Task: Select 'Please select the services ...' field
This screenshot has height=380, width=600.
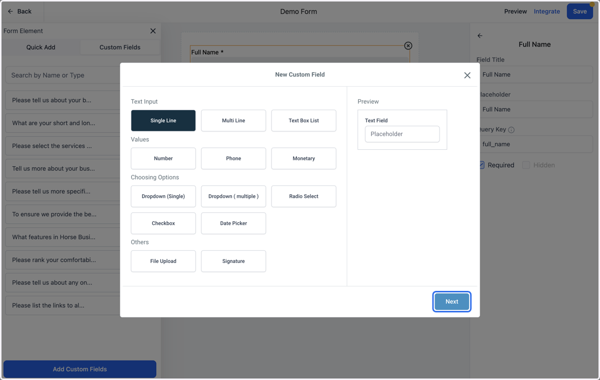Action: [62, 146]
